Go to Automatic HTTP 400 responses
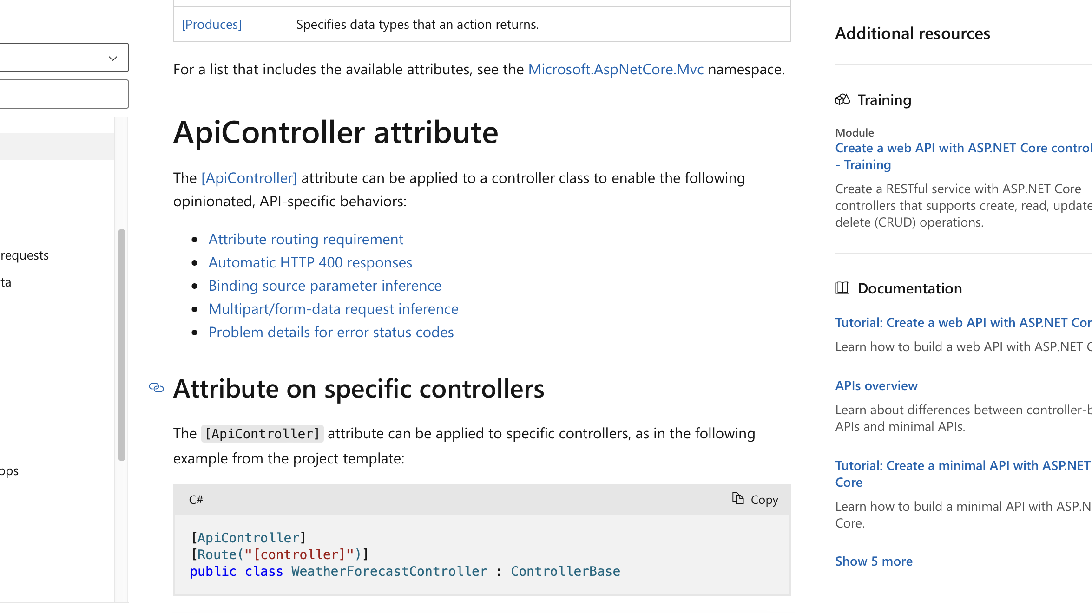Screen dimensions: 1092x613 pyautogui.click(x=310, y=263)
